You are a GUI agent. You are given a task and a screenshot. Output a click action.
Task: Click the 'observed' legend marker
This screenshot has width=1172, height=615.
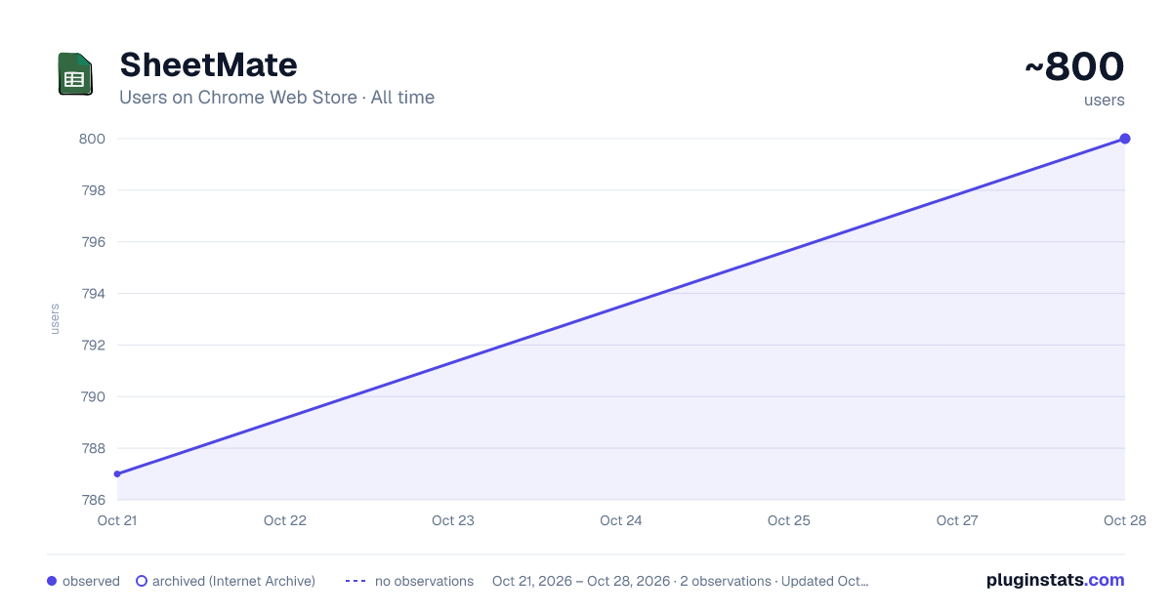[x=52, y=581]
